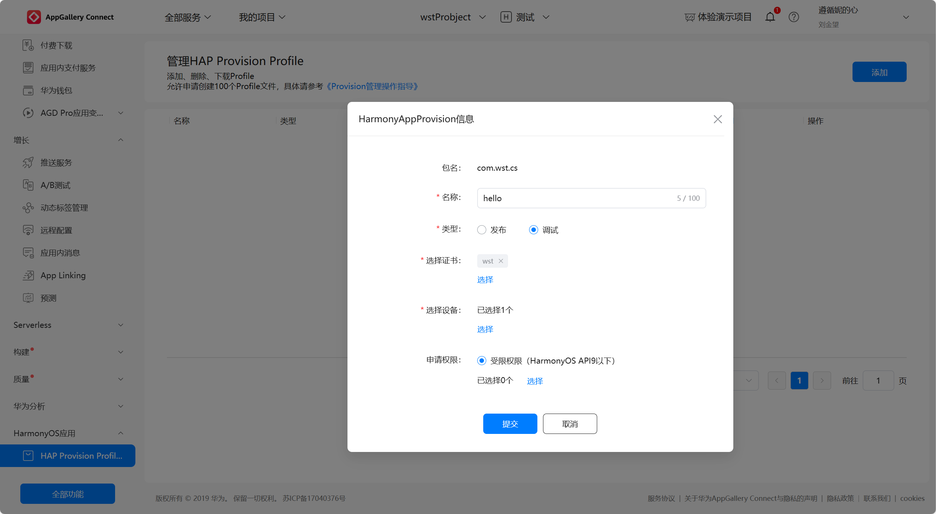Open 关于华为AppGallery Connect与隐私的声明 link

[751, 498]
